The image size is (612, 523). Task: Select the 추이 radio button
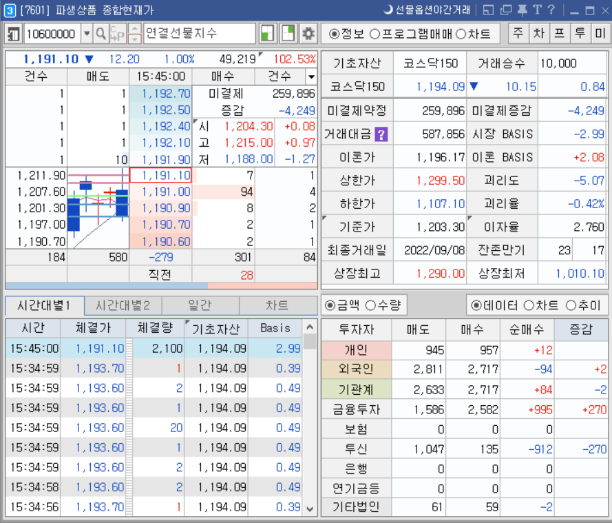583,305
